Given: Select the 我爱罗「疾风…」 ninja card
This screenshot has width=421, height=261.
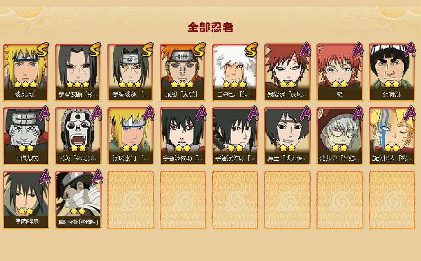Looking at the screenshot, I should 287,72.
